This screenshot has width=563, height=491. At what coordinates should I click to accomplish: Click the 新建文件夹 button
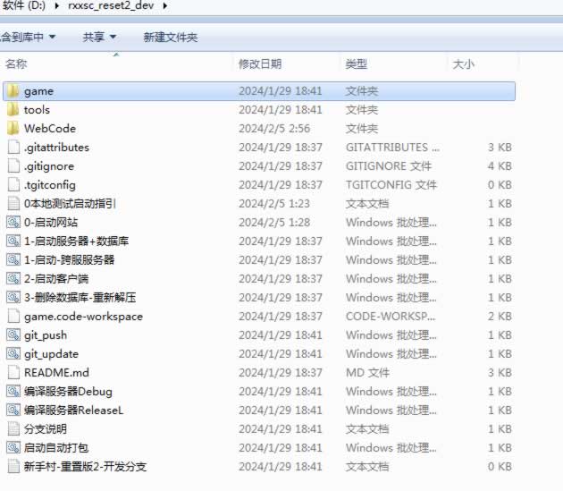point(171,37)
